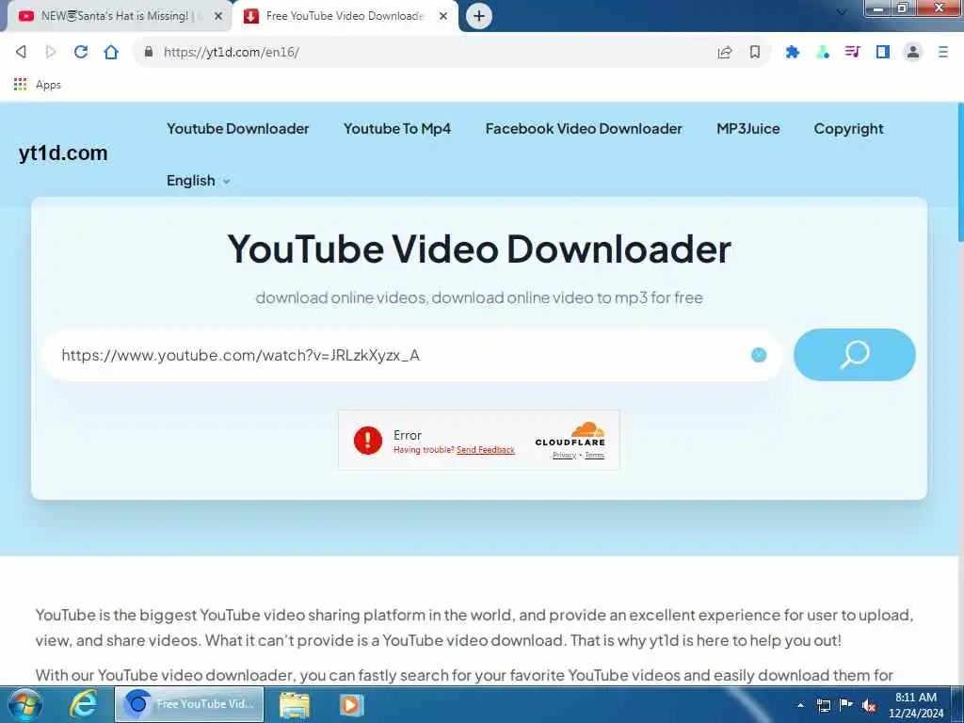This screenshot has height=723, width=964.
Task: Click the Free YouTube Vid... taskbar button
Action: tap(189, 704)
